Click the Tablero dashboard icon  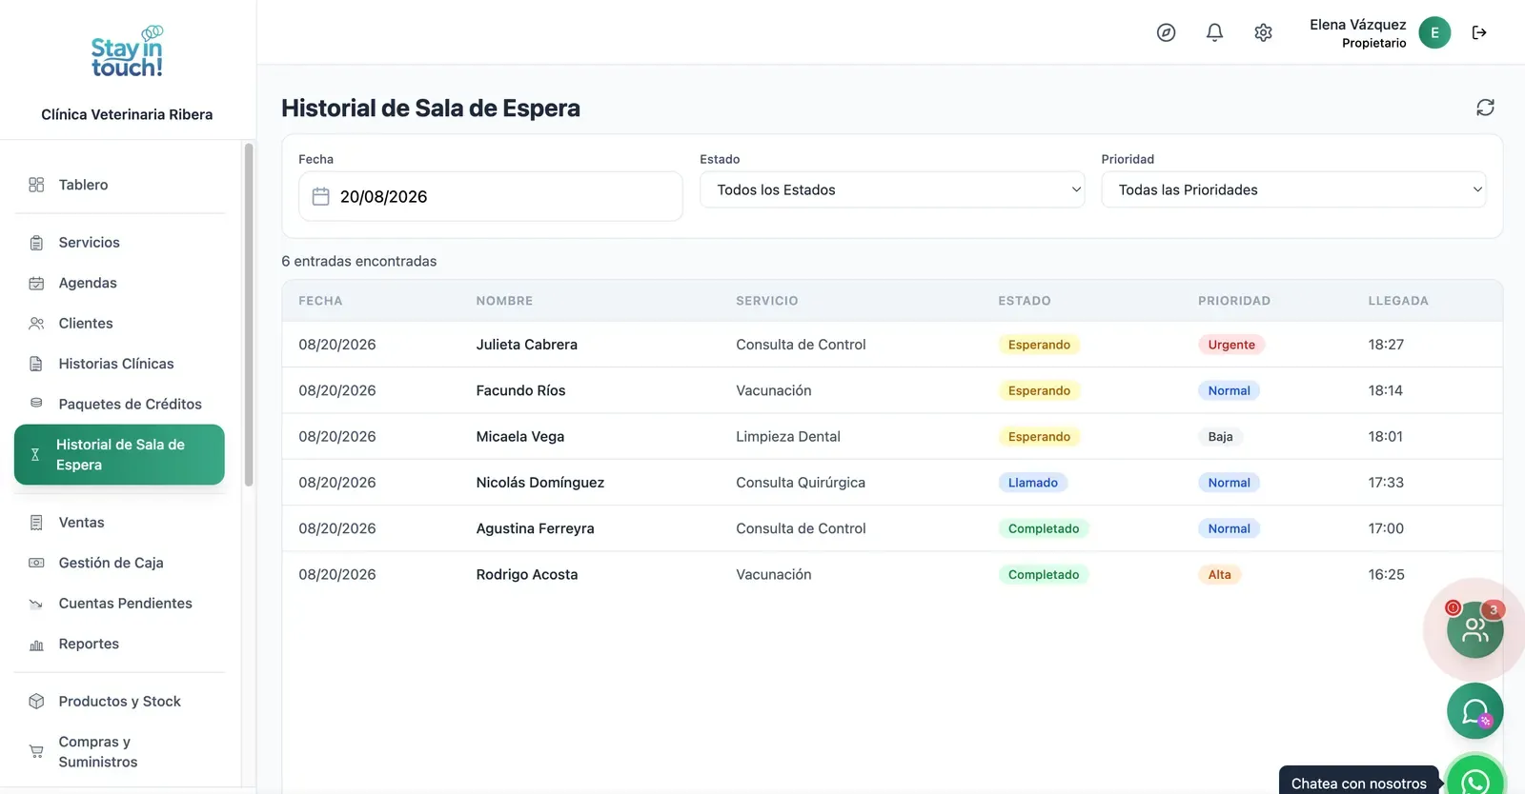point(36,185)
